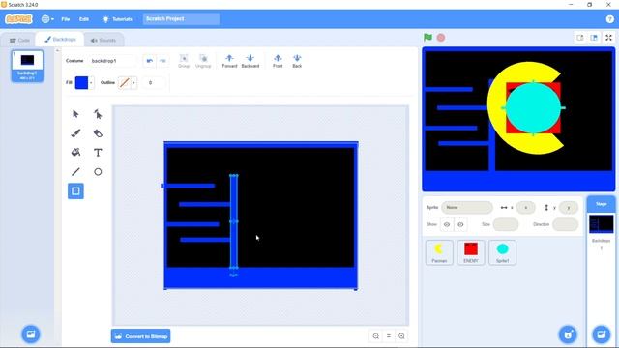
Task: Open Tutorials
Action: point(117,19)
